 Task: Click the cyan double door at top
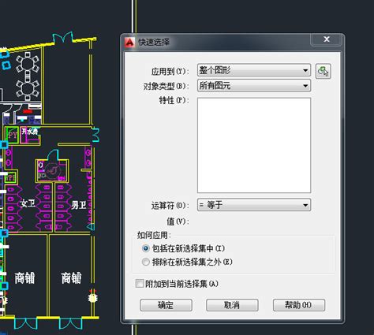[x=63, y=38]
